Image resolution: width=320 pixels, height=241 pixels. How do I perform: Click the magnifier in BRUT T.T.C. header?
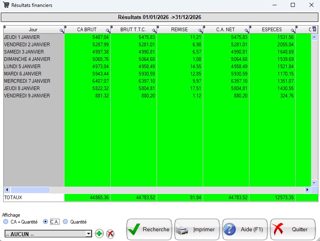[154, 30]
